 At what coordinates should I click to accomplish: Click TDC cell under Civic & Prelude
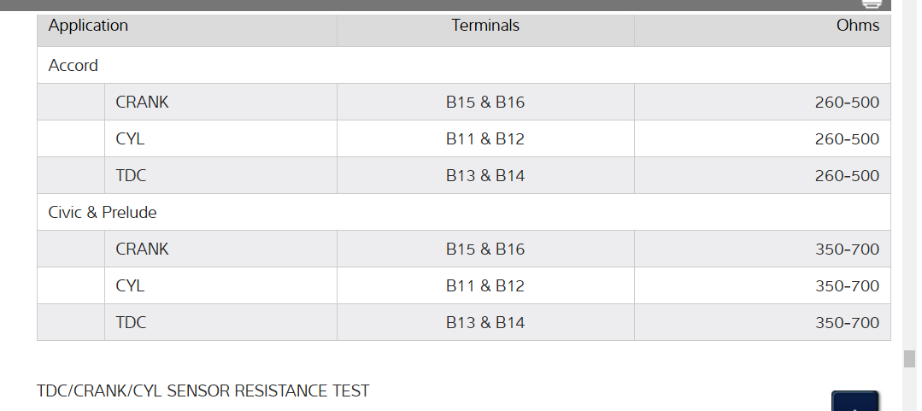click(x=132, y=323)
